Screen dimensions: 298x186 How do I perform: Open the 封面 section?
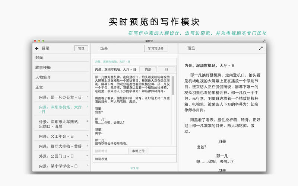click(x=61, y=58)
